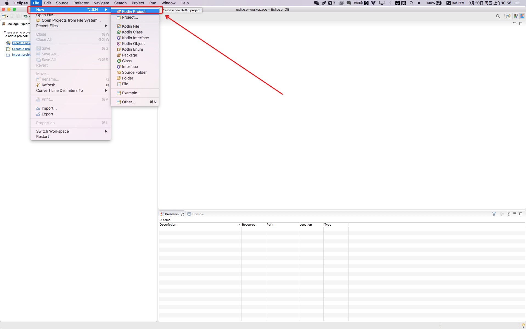The image size is (526, 329).
Task: Click the Open Perspective icon
Action: click(x=508, y=16)
